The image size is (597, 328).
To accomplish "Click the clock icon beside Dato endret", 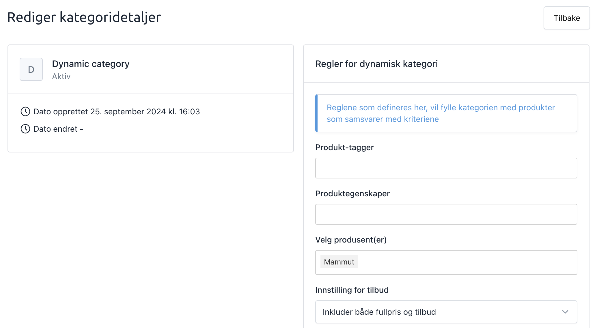I will click(25, 129).
